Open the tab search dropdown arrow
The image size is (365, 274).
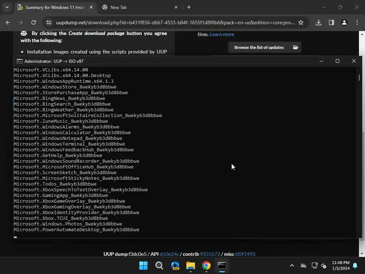pyautogui.click(x=7, y=7)
